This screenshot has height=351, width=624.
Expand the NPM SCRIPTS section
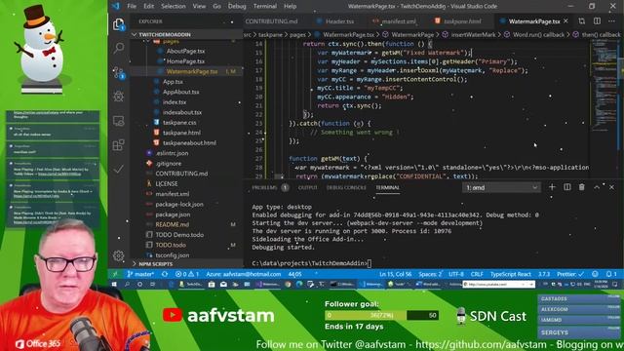pos(186,264)
